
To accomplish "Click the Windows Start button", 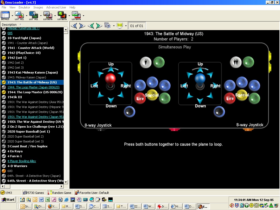I will (8, 200).
